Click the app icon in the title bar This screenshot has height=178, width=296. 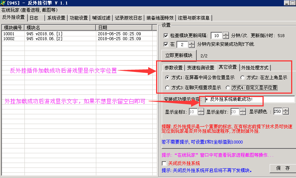coord(3,3)
